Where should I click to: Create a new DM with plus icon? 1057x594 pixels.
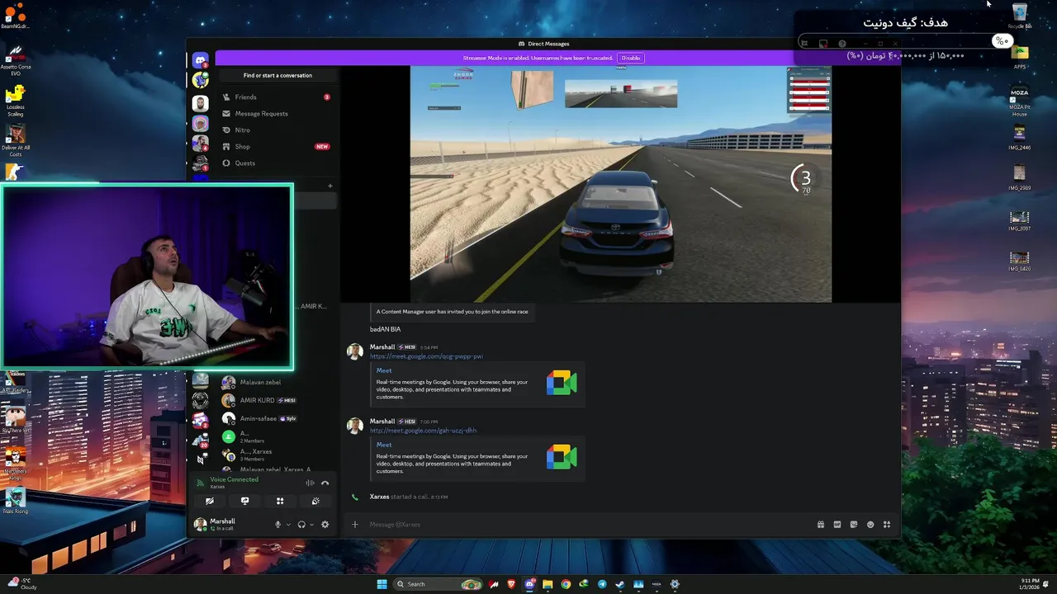click(329, 186)
